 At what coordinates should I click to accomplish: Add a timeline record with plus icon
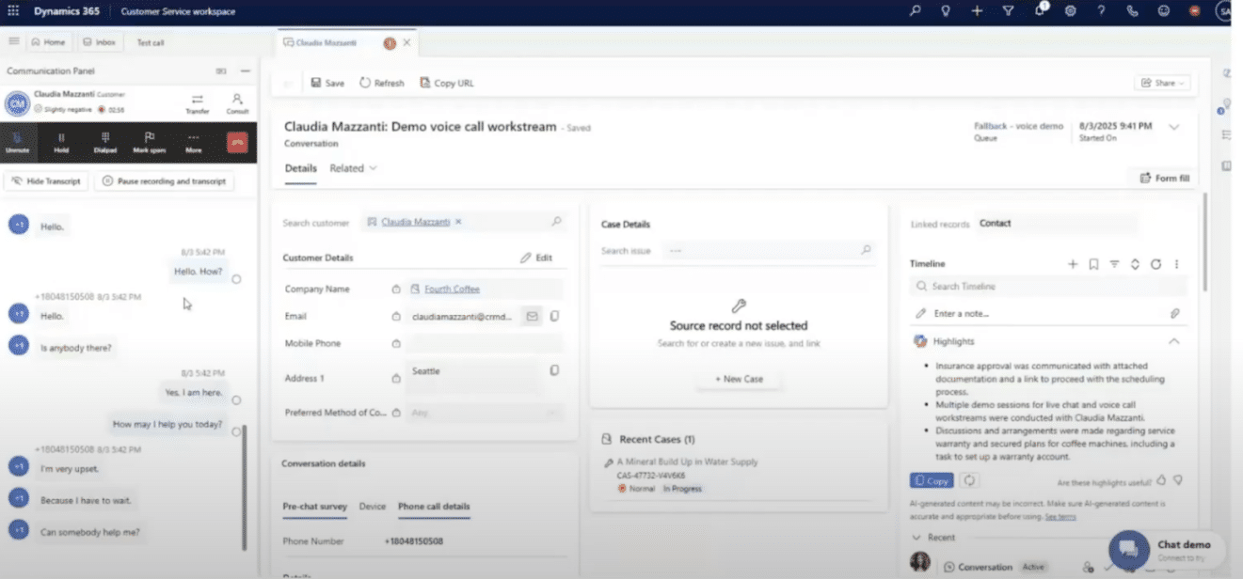click(x=1073, y=264)
